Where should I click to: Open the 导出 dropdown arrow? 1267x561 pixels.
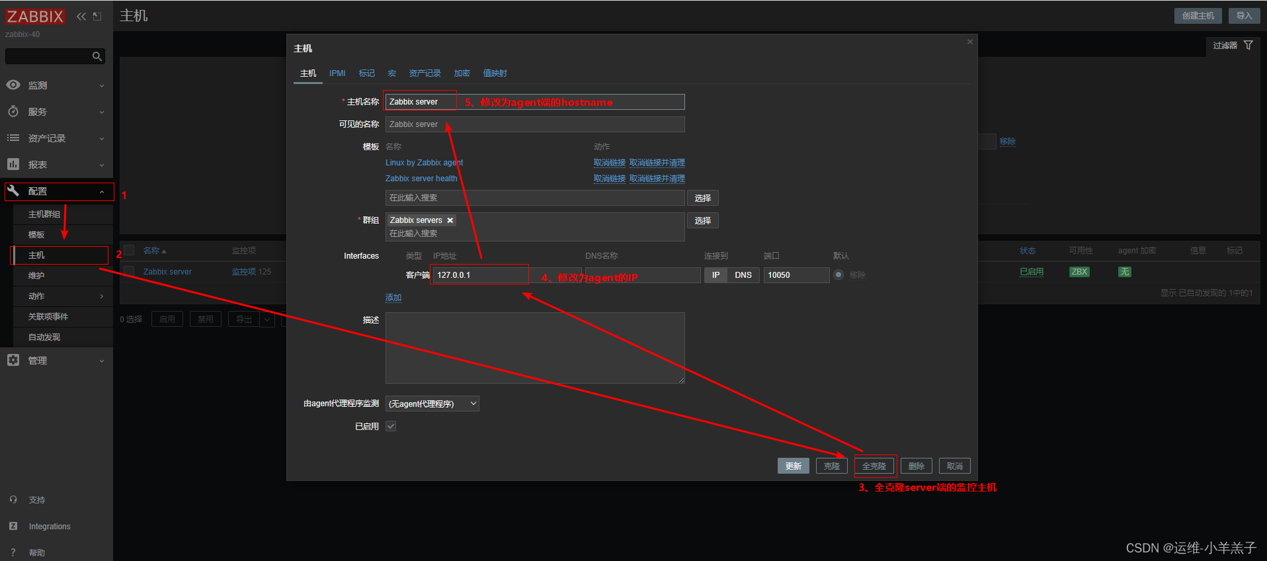point(267,320)
